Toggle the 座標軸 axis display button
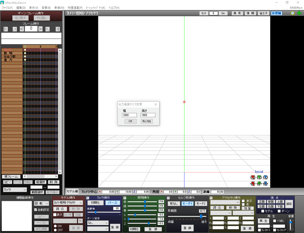This screenshot has width=304, height=233. [x=276, y=13]
